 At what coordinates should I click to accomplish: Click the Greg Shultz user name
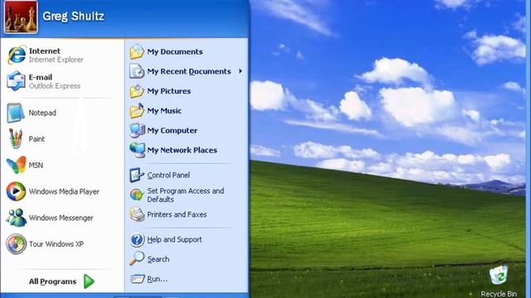[73, 16]
